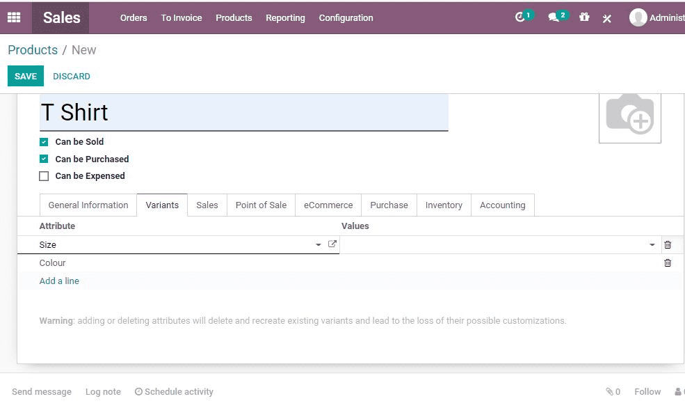
Task: Switch to the Inventory tab
Action: [x=444, y=205]
